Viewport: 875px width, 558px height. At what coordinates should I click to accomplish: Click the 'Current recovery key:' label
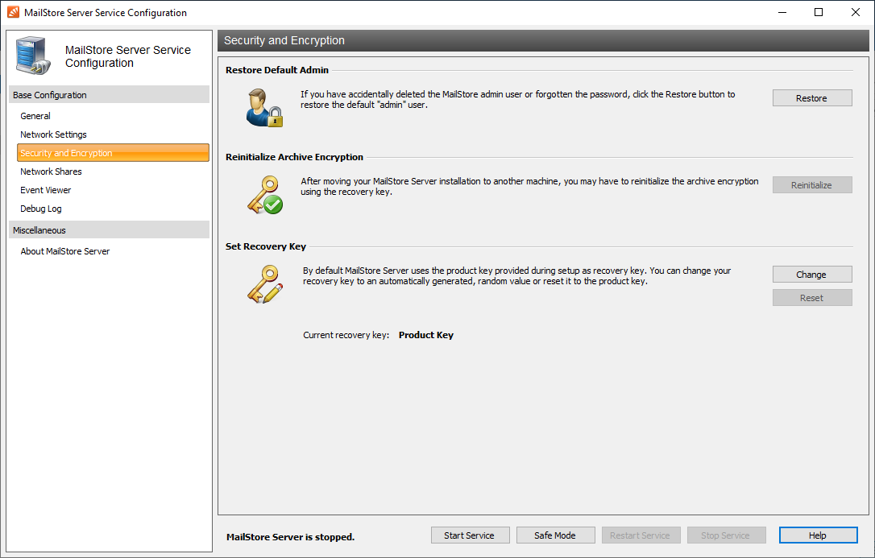(346, 335)
